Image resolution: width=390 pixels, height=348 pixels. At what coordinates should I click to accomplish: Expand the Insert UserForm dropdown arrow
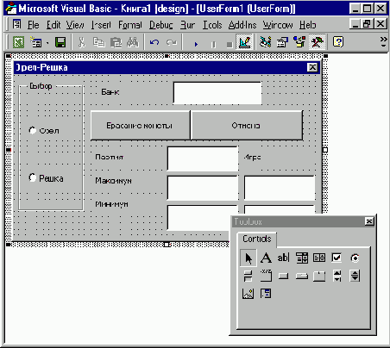click(x=47, y=43)
